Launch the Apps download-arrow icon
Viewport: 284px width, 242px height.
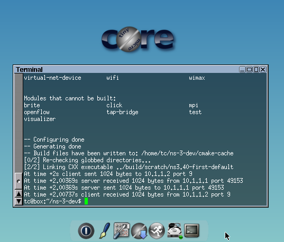[139, 231]
